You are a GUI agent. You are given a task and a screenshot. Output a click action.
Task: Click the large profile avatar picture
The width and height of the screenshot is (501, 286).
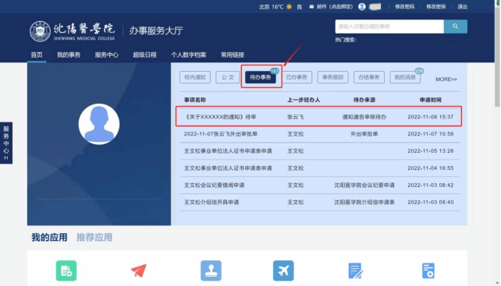[x=99, y=124]
